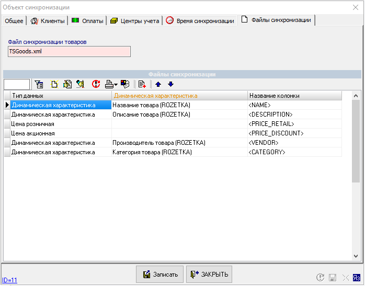Open the printer dropdown arrow
The width and height of the screenshot is (365, 286).
(116, 85)
